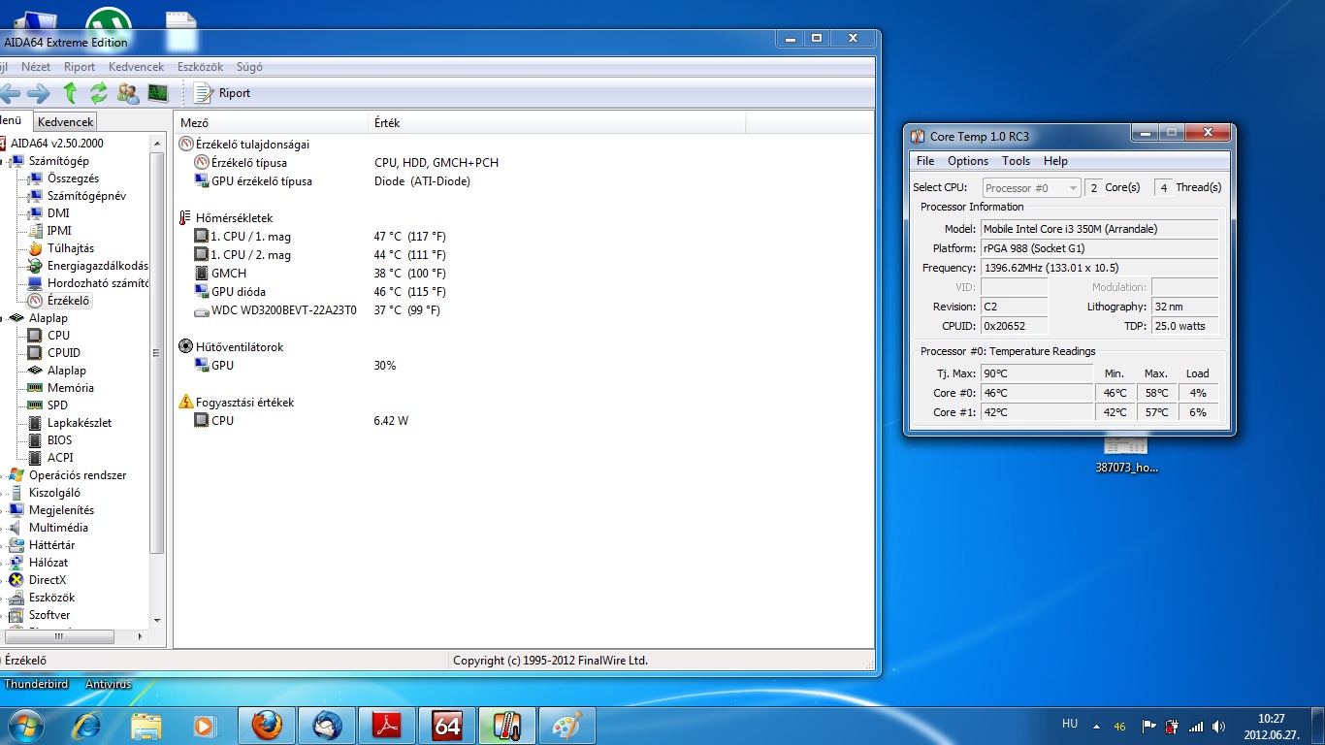Viewport: 1325px width, 745px height.
Task: Select Háttértár in the tree
Action: 51,545
